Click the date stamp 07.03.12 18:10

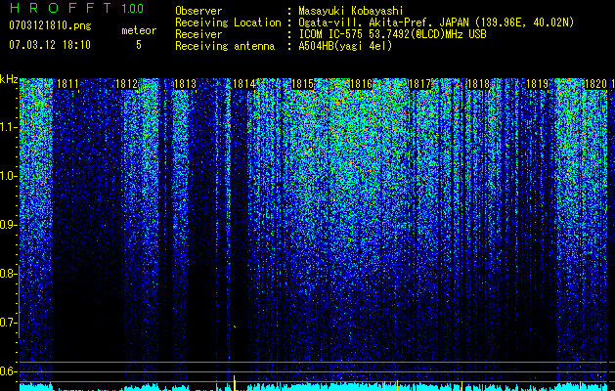coord(50,45)
